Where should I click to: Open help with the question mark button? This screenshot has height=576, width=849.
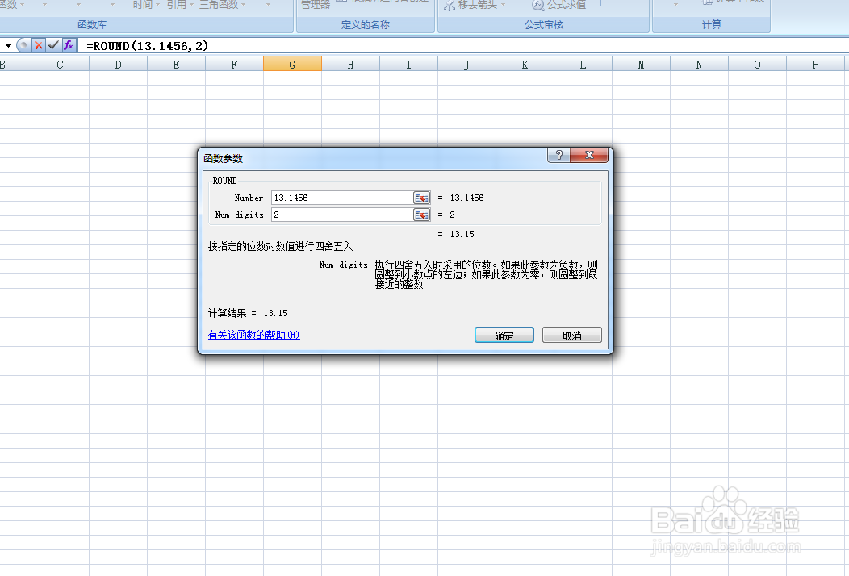[x=558, y=156]
